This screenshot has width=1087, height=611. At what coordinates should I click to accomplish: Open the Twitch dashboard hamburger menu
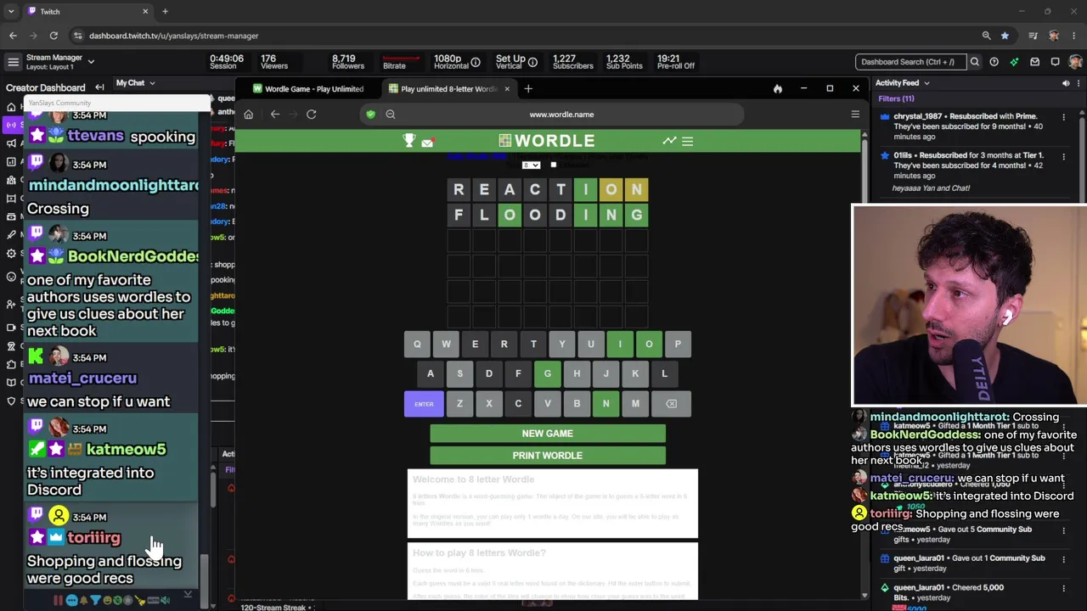pyautogui.click(x=13, y=62)
